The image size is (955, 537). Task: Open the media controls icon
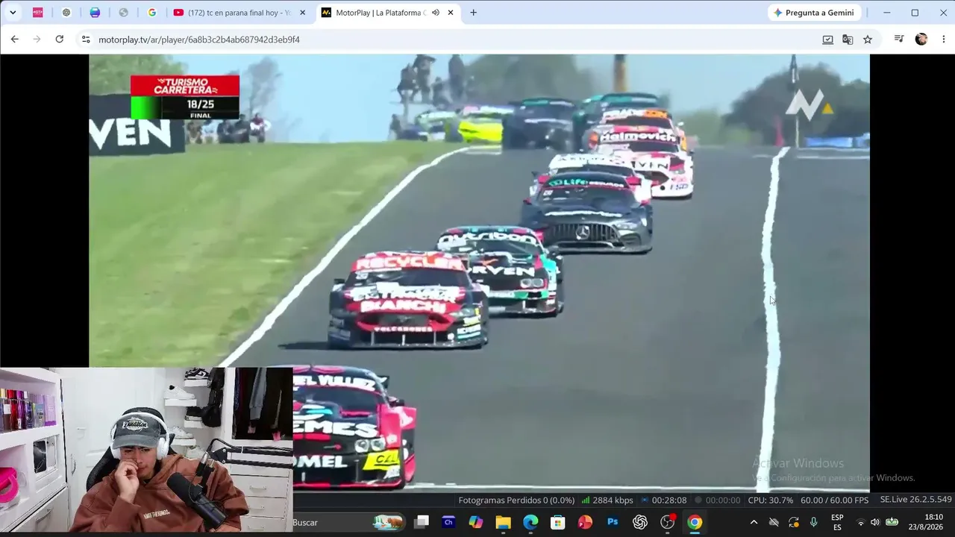pyautogui.click(x=899, y=40)
